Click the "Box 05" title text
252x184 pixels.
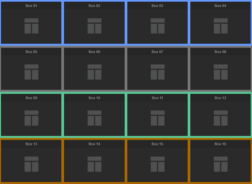pyautogui.click(x=31, y=52)
